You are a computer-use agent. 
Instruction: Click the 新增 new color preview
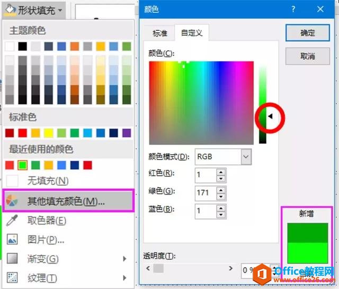click(x=307, y=233)
